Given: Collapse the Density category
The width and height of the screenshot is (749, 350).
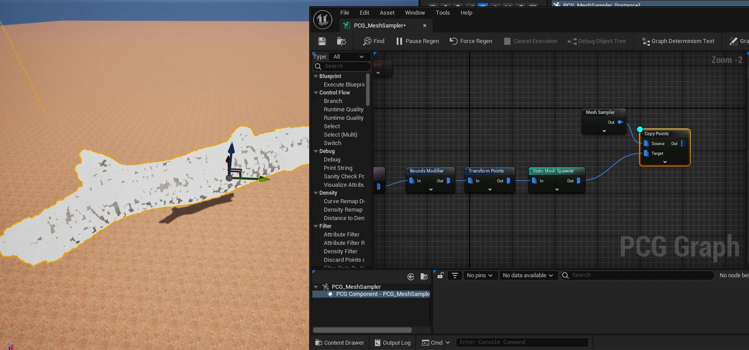Looking at the screenshot, I should (x=316, y=193).
